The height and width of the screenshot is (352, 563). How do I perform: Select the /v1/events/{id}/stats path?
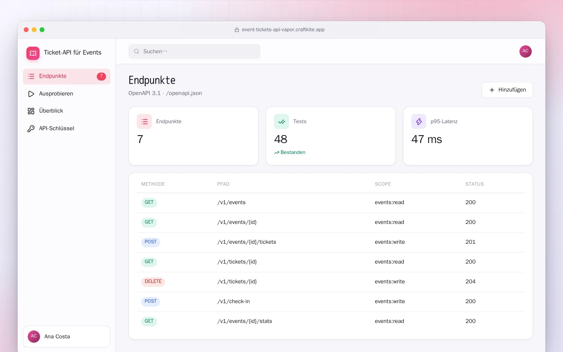point(245,322)
